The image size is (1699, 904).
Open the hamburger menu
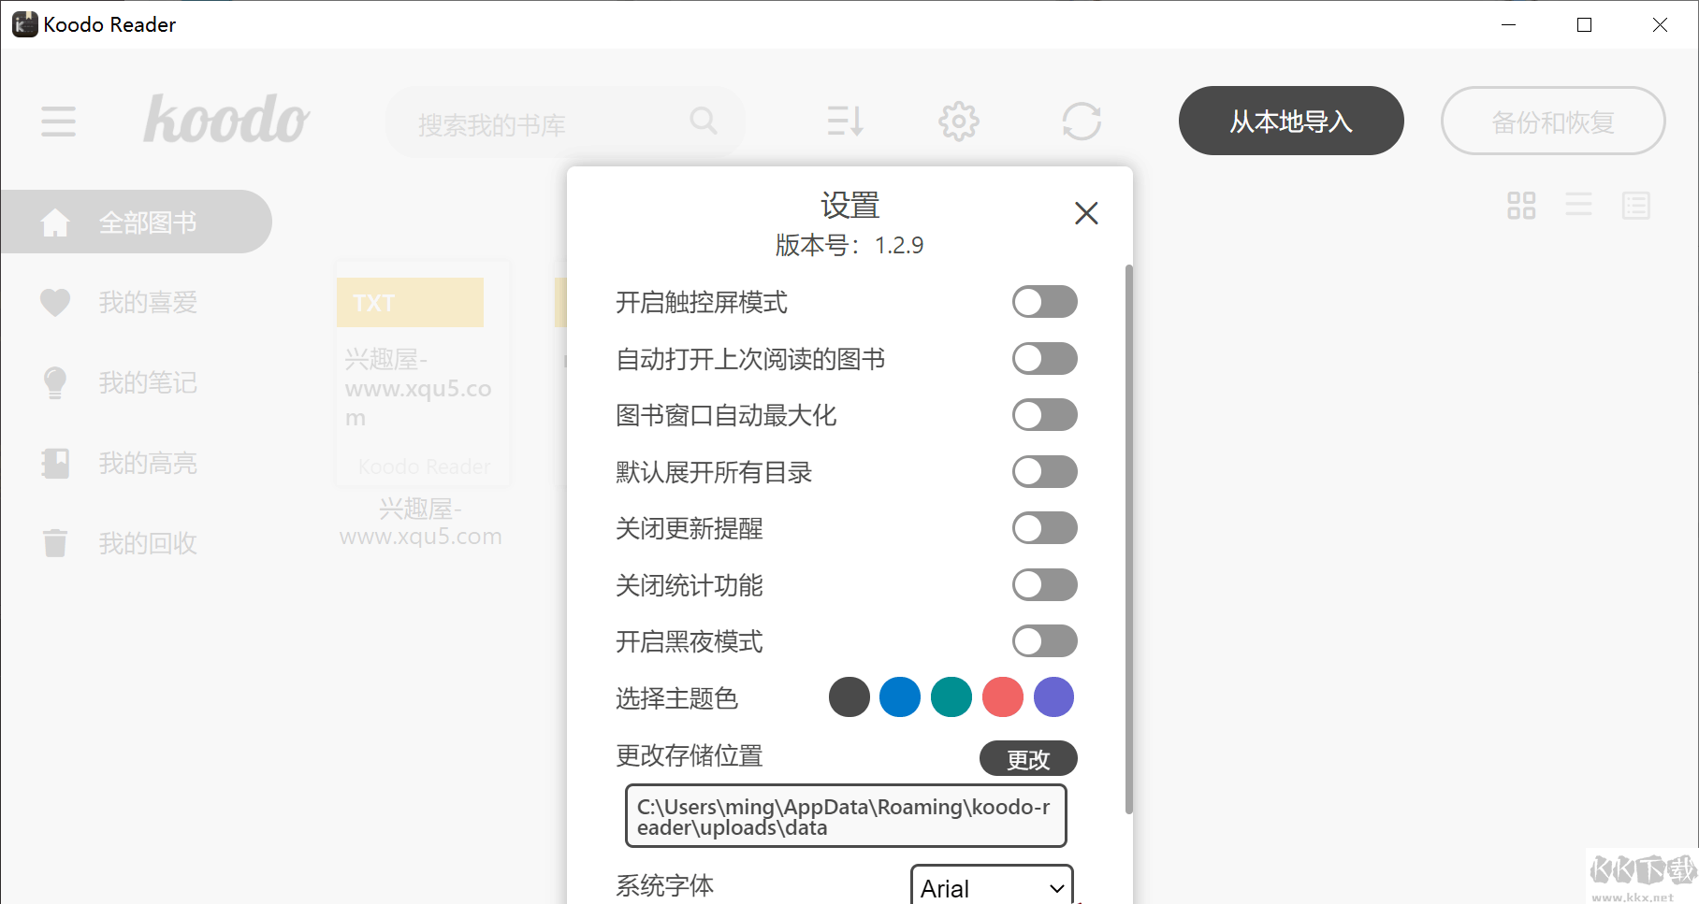click(58, 122)
